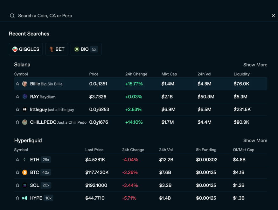Screen dimensions: 278x210
Task: Click the littleguy token icon
Action: click(x=25, y=109)
